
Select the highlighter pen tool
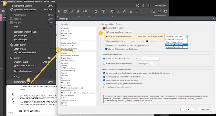119,11
